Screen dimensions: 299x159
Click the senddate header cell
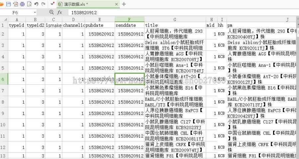click(130, 25)
